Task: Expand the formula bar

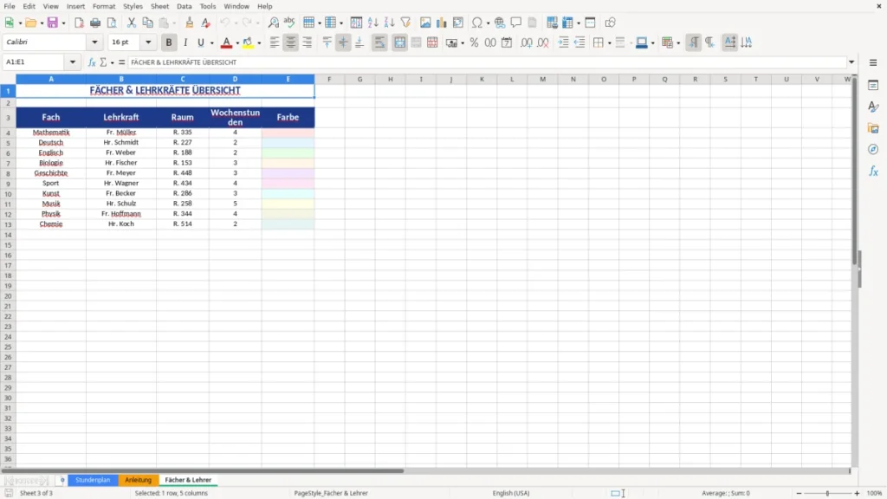Action: tap(851, 62)
